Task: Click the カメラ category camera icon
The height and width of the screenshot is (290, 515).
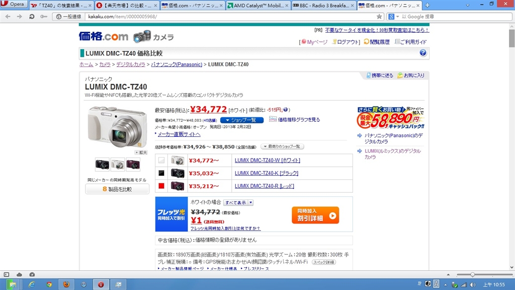Action: click(142, 36)
